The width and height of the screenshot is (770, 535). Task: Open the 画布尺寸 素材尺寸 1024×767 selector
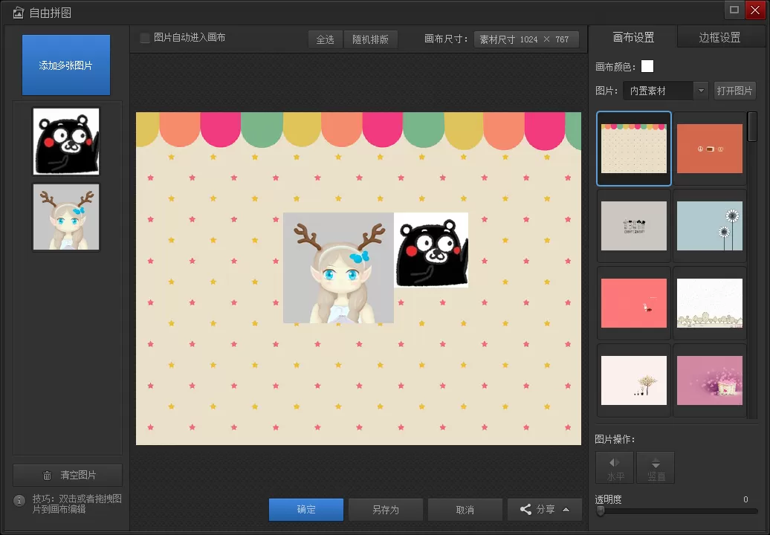click(x=526, y=39)
